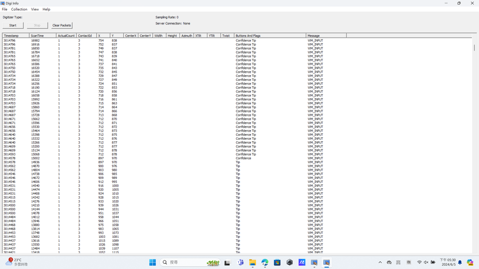Click the Height column header
Screen dimensions: 479x269
(x=173, y=36)
